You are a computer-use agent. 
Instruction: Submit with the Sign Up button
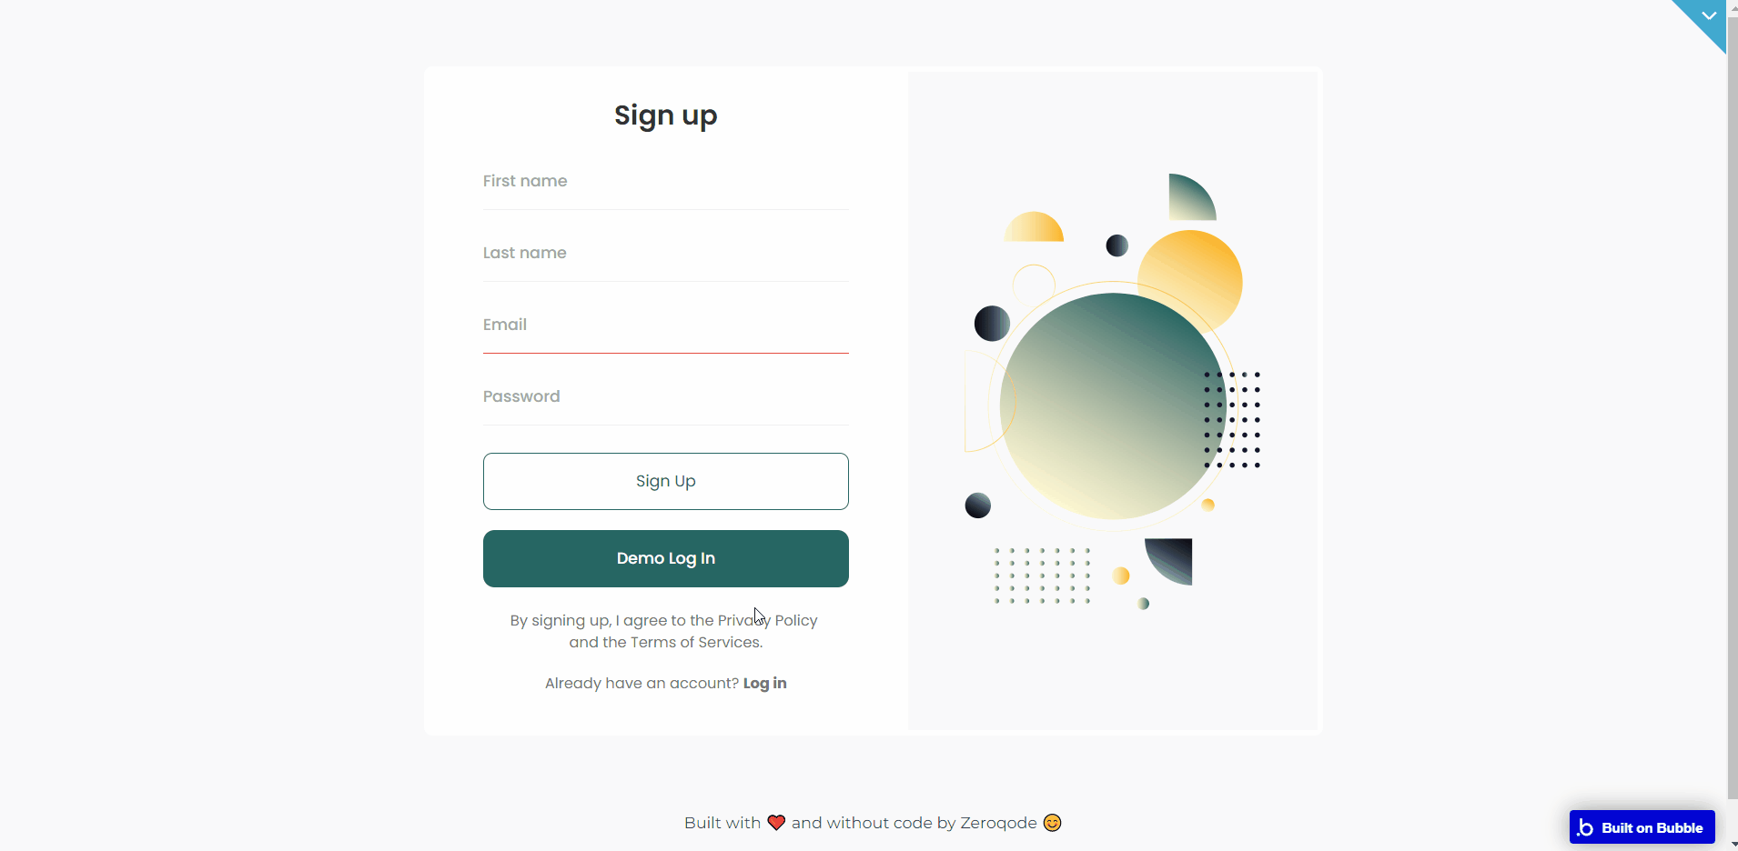(666, 481)
